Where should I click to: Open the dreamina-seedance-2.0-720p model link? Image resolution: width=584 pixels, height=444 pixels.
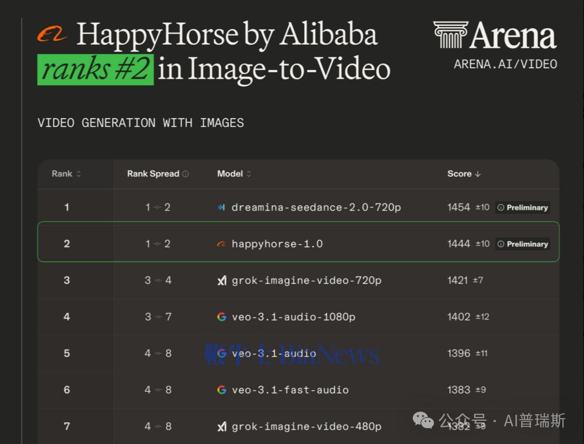coord(316,207)
